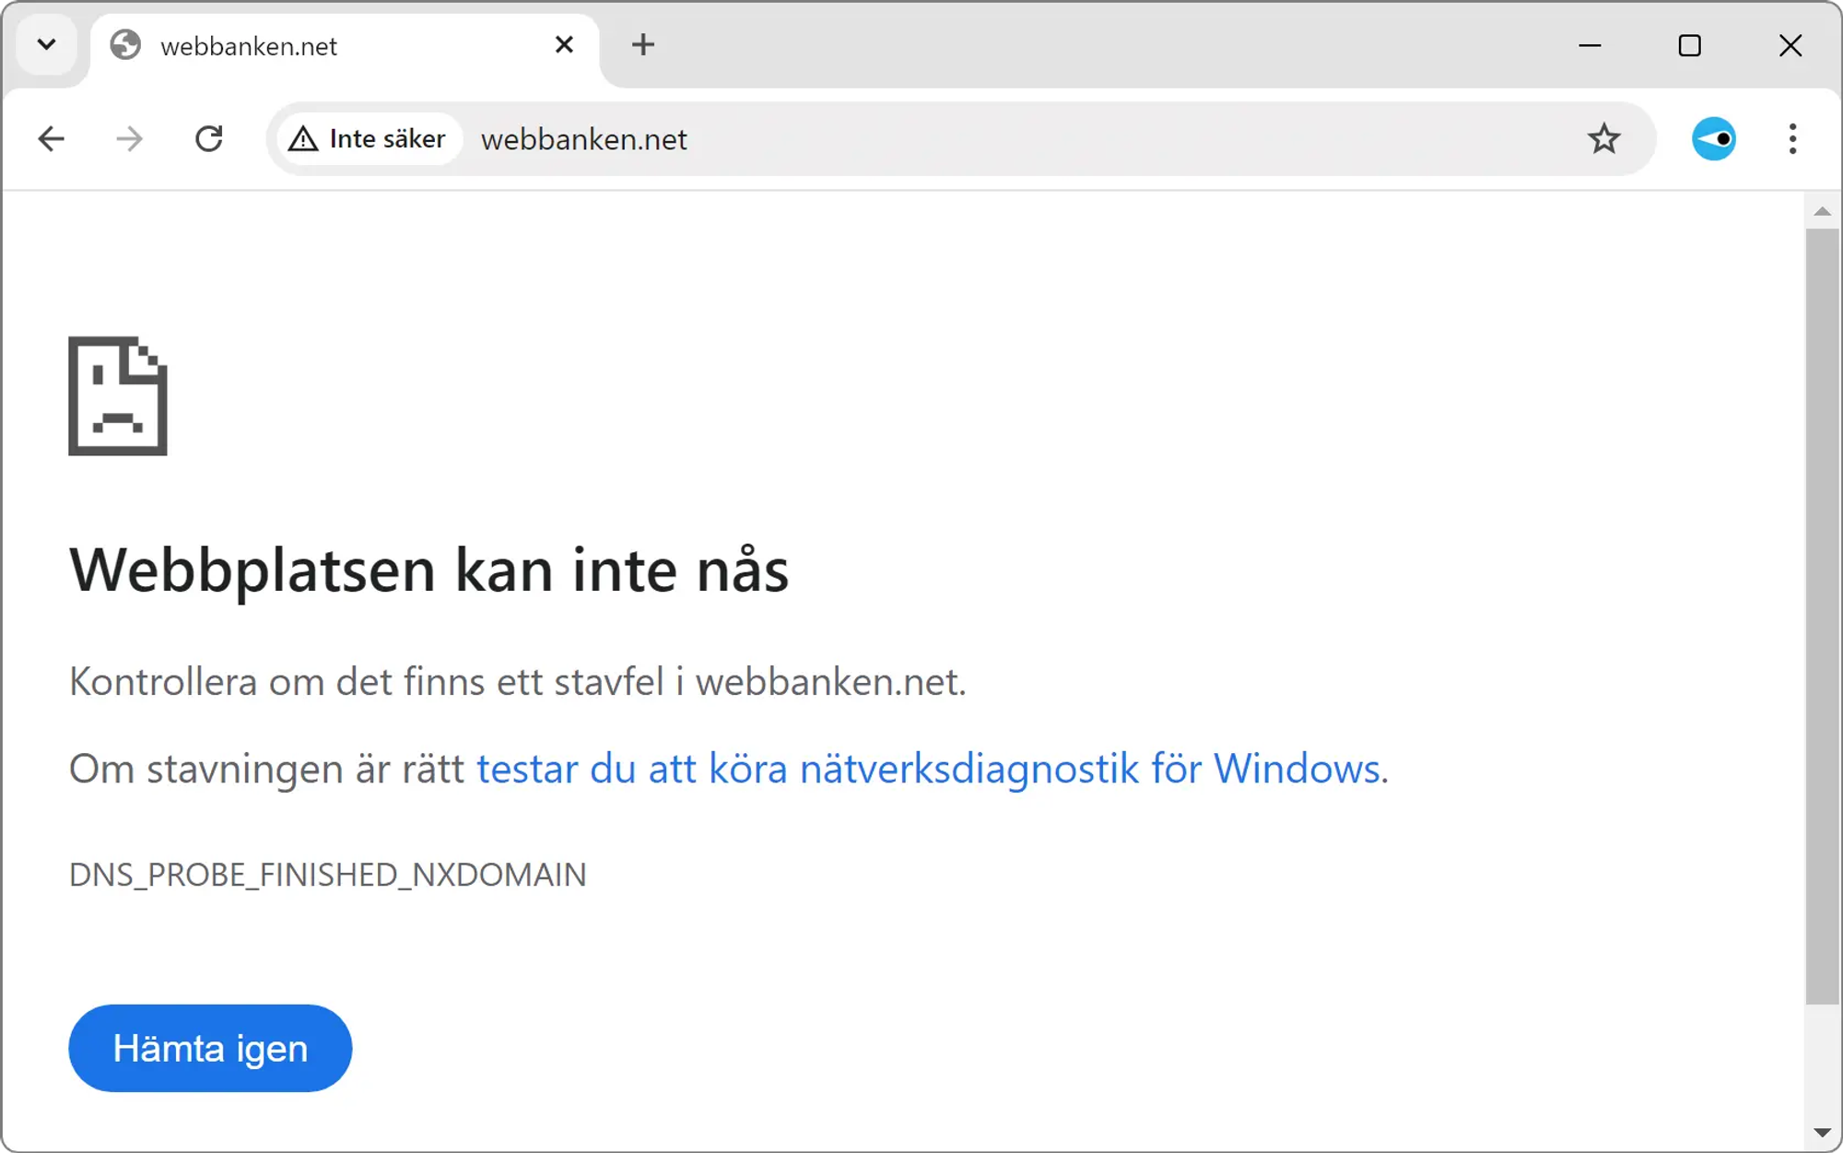
Task: Click the forward navigation arrow
Action: point(130,139)
